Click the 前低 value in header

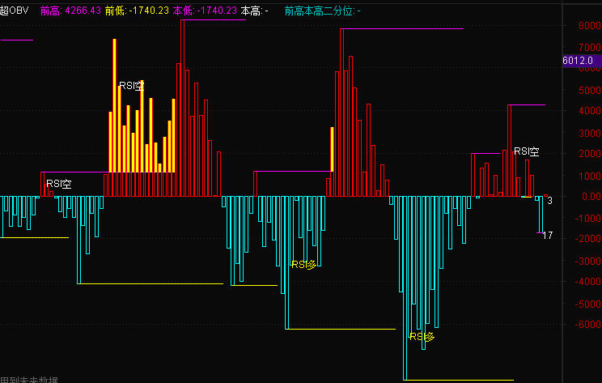point(137,11)
